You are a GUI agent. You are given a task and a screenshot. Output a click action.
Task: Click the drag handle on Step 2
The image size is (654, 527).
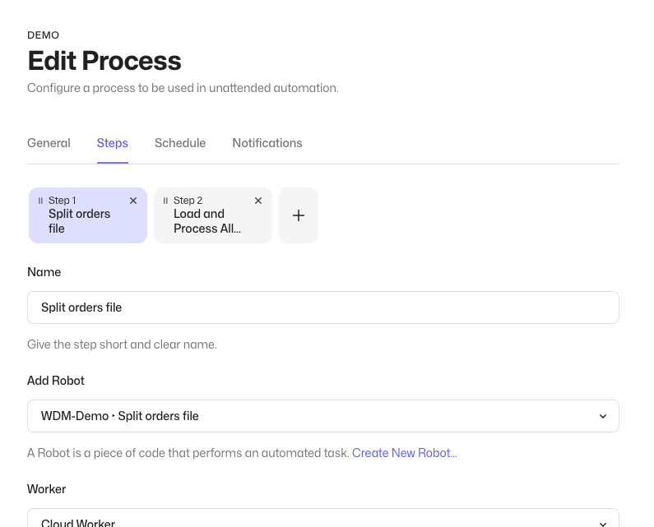coord(165,201)
